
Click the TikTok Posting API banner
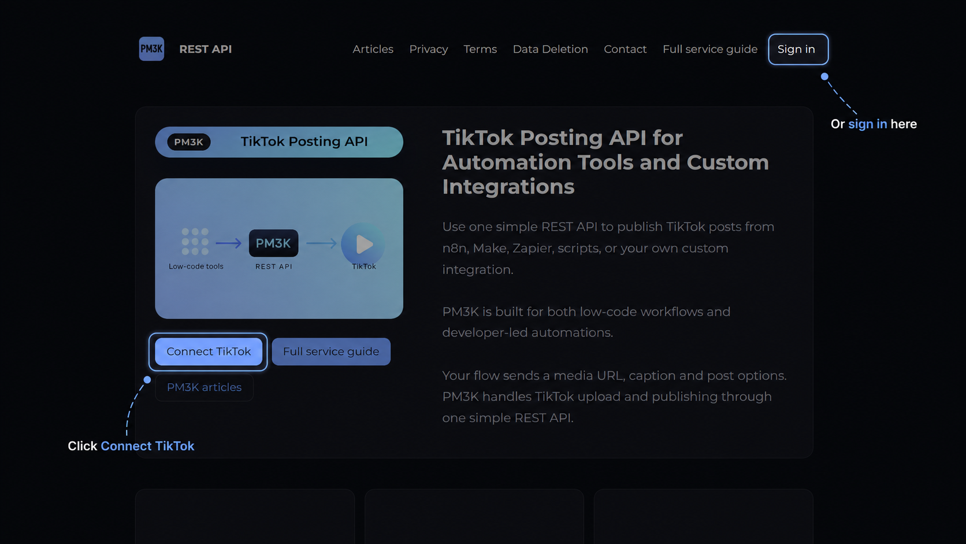[279, 142]
